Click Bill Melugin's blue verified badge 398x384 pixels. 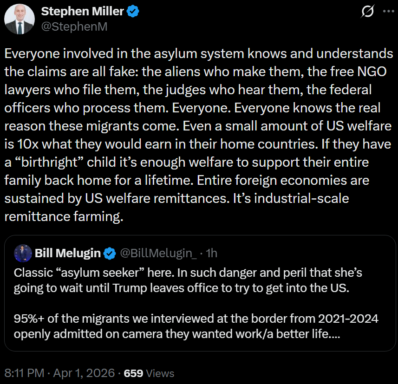110,253
